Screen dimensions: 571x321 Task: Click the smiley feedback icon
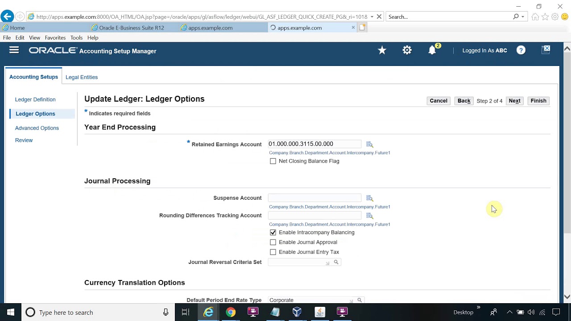pyautogui.click(x=565, y=17)
